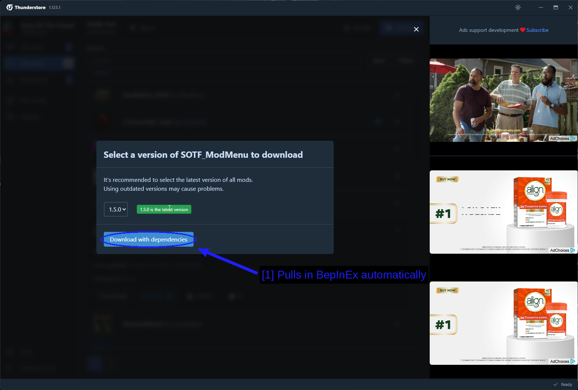The width and height of the screenshot is (578, 390).
Task: Open the barbecue video ad thumbnail
Action: (503, 100)
